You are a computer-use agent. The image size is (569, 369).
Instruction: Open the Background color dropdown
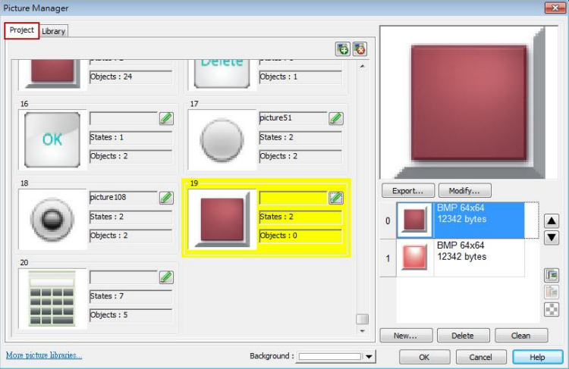click(369, 357)
